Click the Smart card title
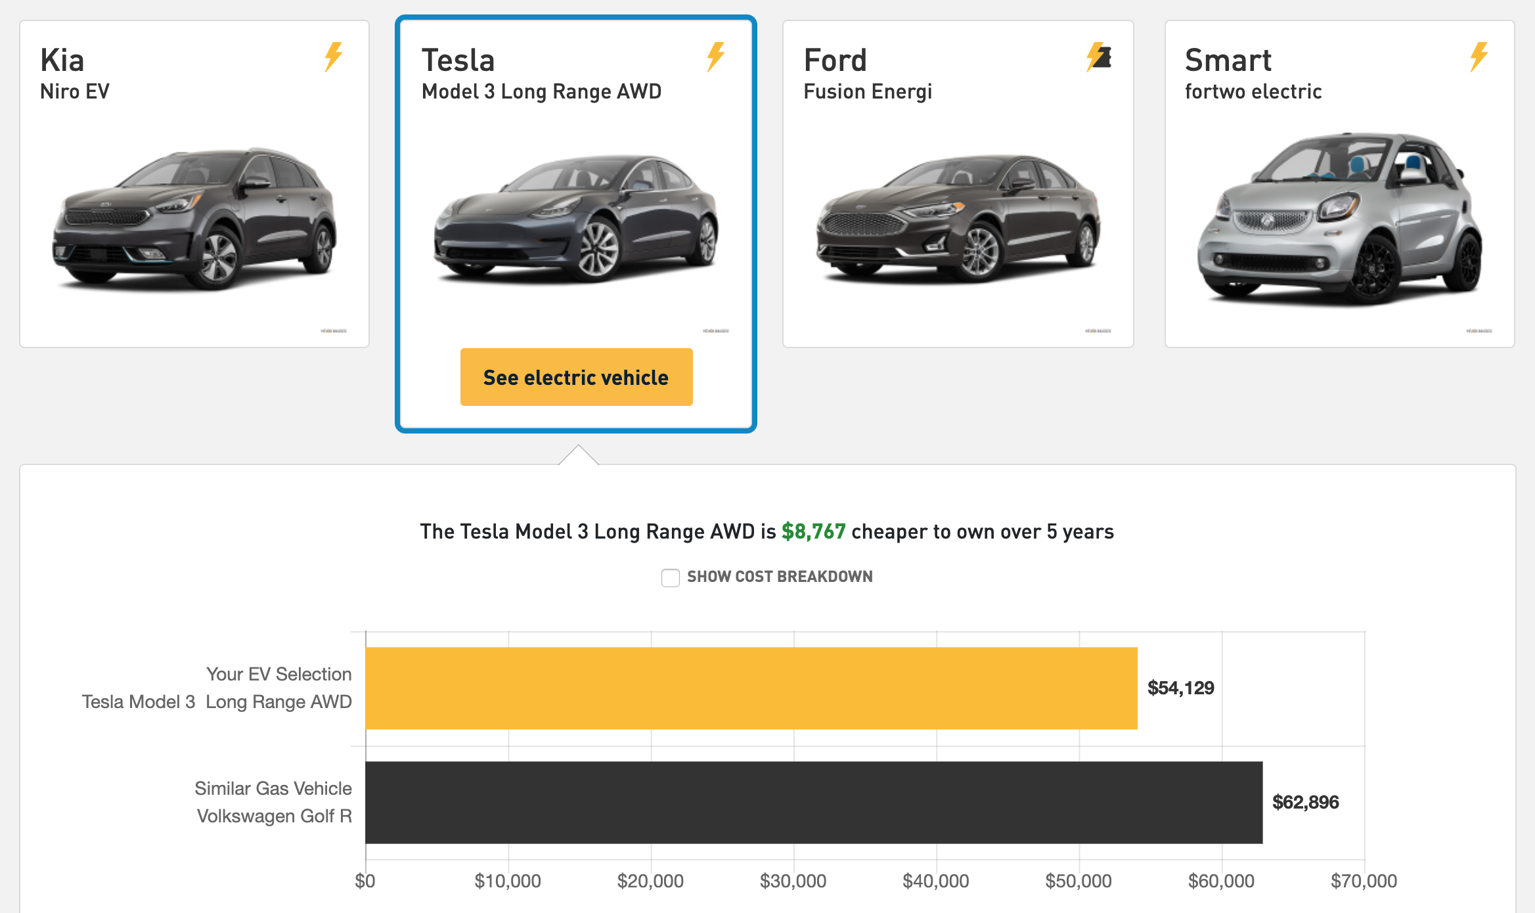The height and width of the screenshot is (913, 1535). pos(1228,60)
